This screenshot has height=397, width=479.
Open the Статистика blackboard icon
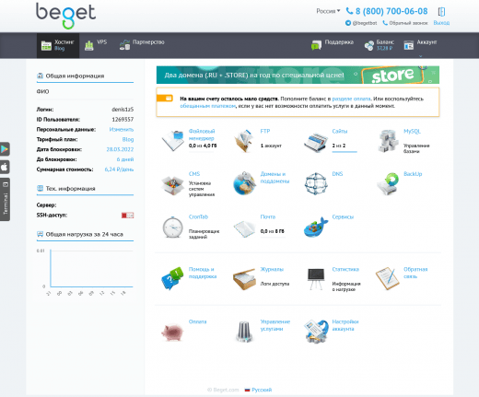click(x=316, y=279)
